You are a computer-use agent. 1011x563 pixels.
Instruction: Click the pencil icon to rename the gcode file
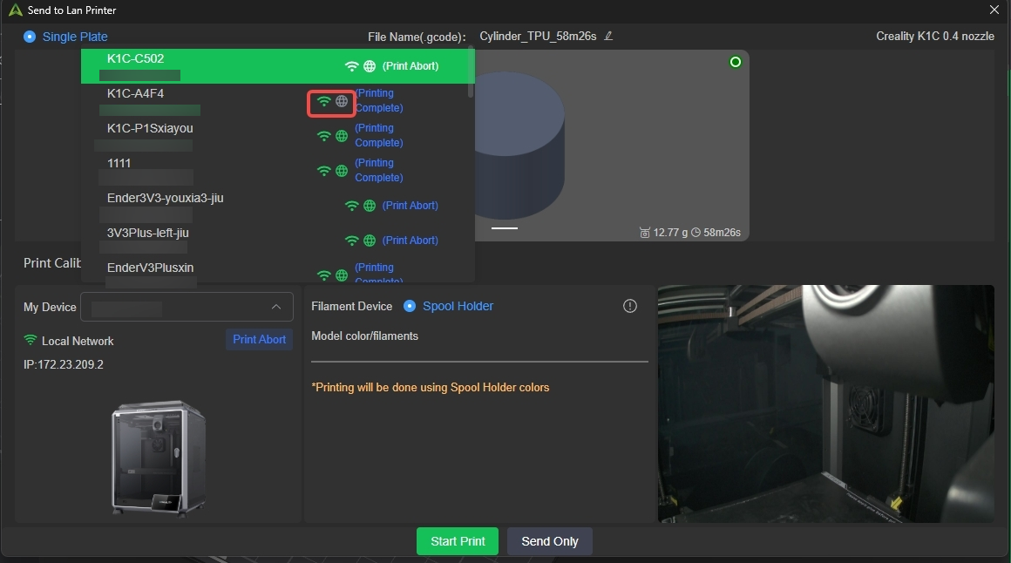tap(609, 36)
